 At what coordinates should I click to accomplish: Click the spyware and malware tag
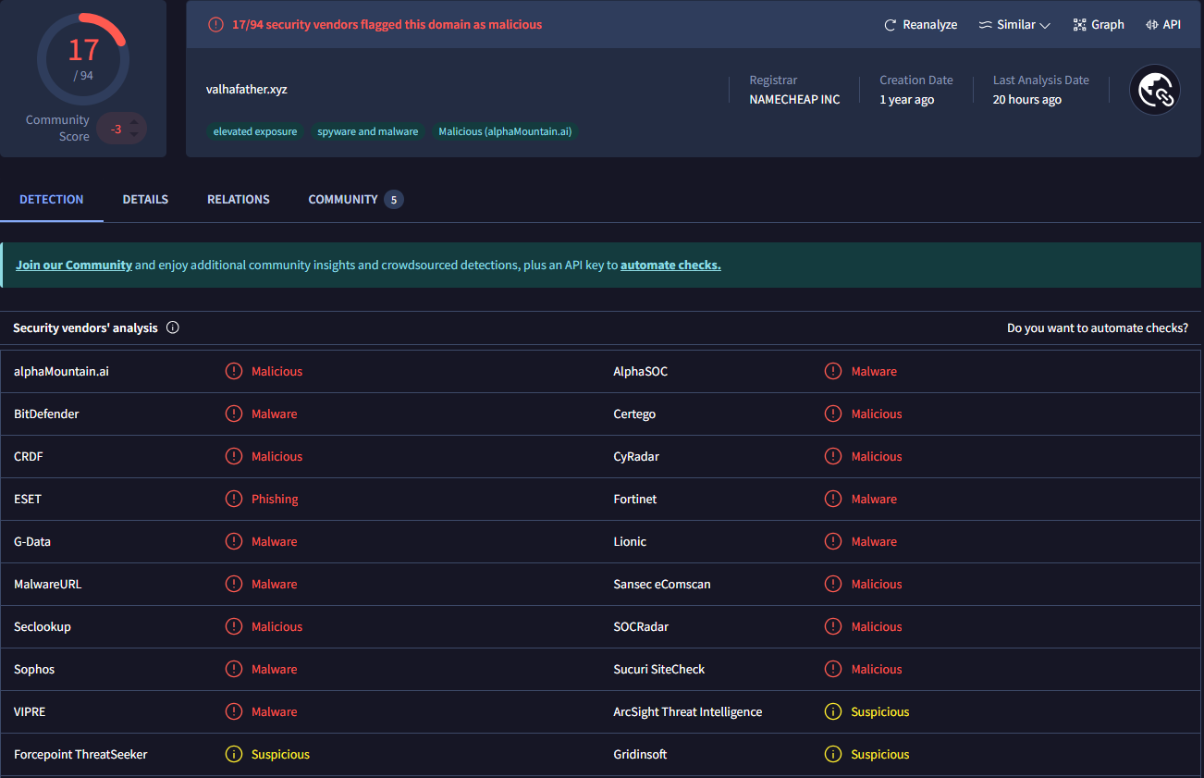click(x=368, y=131)
